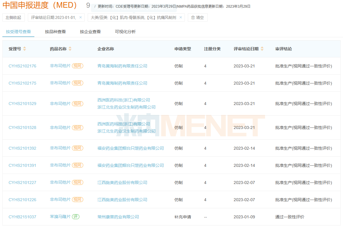Sort by 药品名称 column arrows

(70, 49)
